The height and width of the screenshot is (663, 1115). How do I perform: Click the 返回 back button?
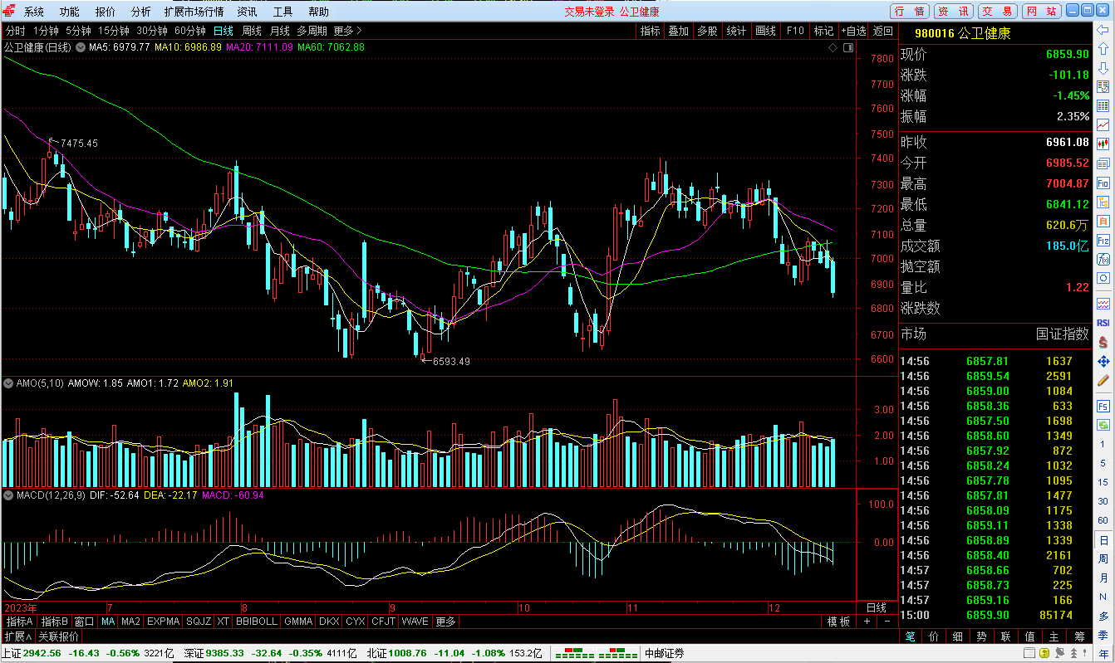point(882,31)
